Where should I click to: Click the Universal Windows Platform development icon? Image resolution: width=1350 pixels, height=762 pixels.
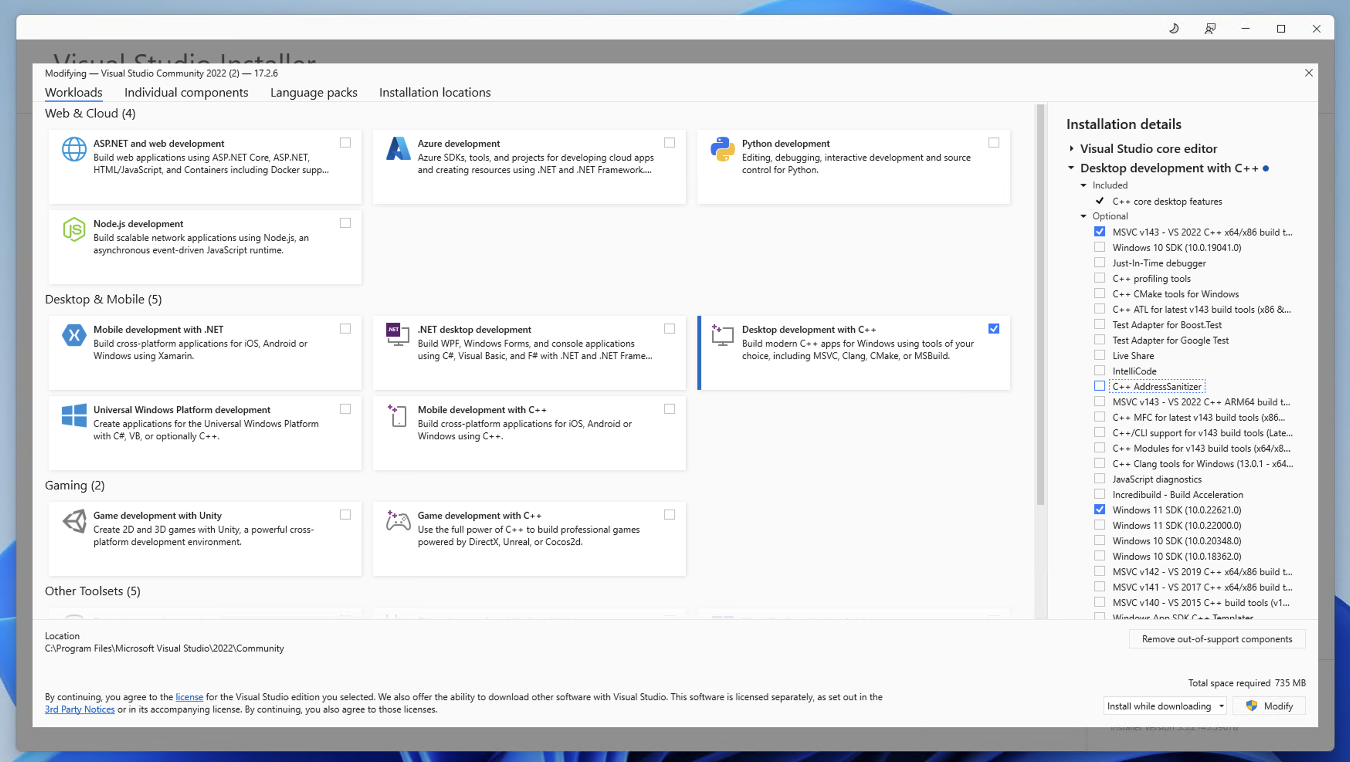73,415
